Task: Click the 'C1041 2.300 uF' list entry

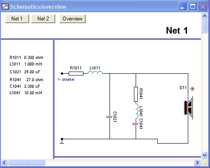Action: (25, 86)
